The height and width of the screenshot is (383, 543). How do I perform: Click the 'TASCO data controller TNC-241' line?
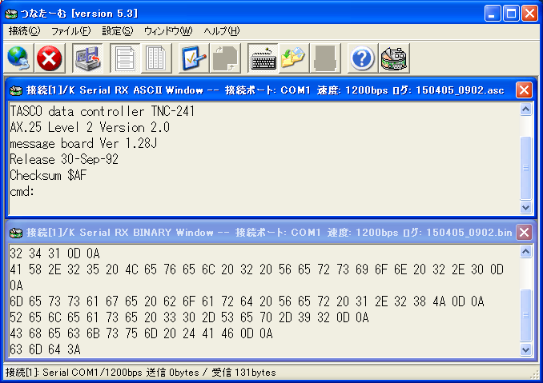pyautogui.click(x=103, y=112)
